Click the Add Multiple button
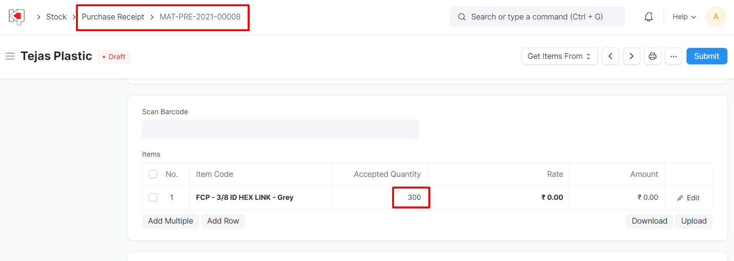 tap(171, 221)
